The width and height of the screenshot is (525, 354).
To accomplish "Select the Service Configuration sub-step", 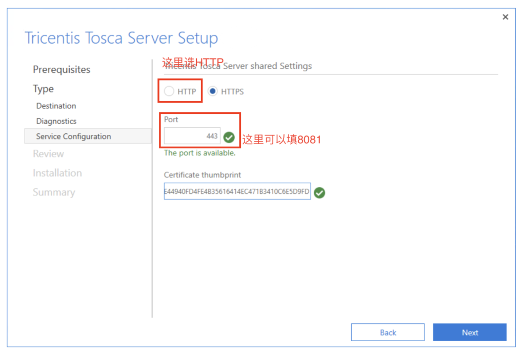I will pos(88,136).
